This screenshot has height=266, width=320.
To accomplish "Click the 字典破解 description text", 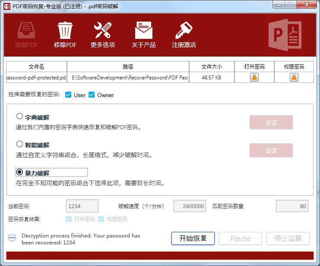I will pyautogui.click(x=79, y=127).
